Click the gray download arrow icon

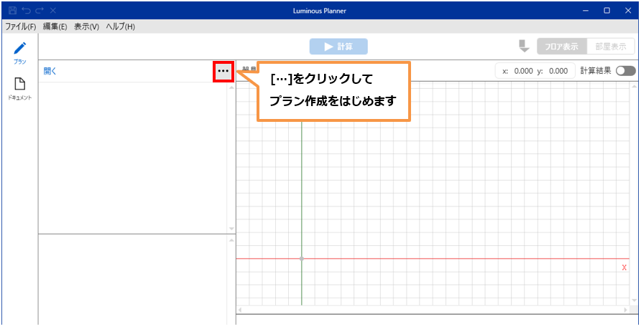click(524, 47)
